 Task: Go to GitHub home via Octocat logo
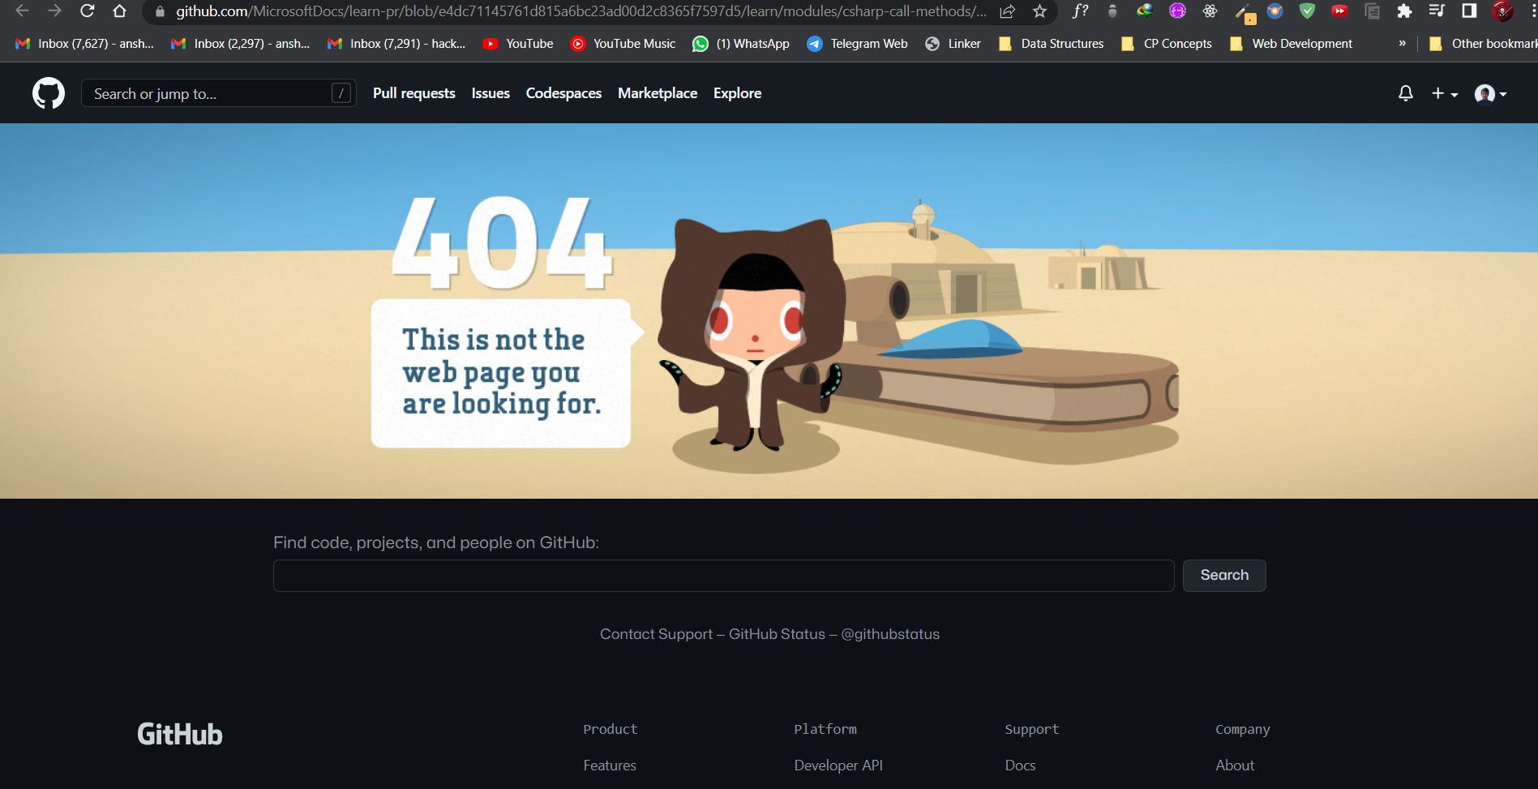49,93
